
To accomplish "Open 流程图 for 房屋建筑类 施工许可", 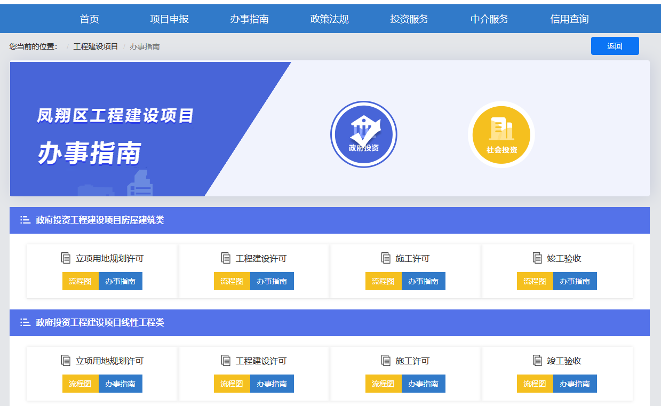I will tap(384, 281).
